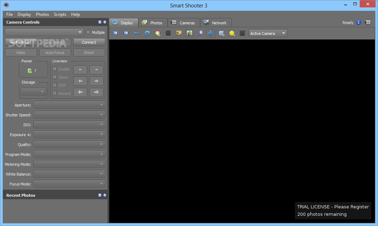Screen dimensions: 378x226
Task: Switch to the Cameras tab
Action: point(184,23)
